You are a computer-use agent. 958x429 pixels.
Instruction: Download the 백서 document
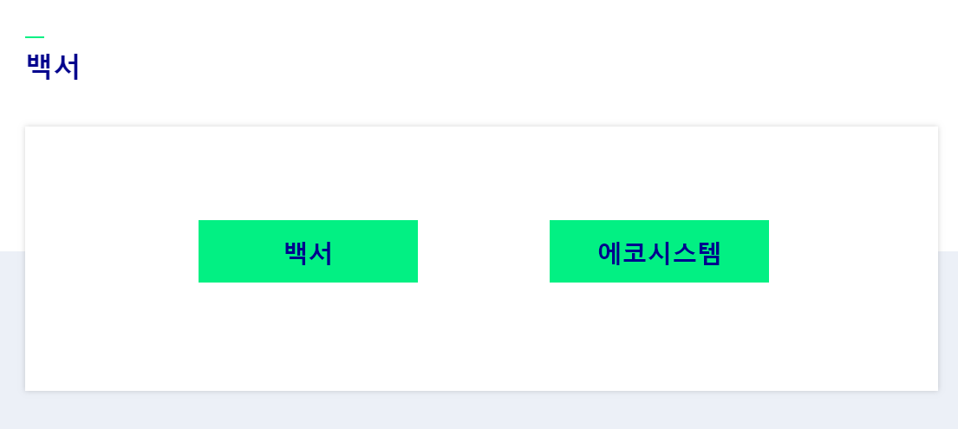pos(308,251)
